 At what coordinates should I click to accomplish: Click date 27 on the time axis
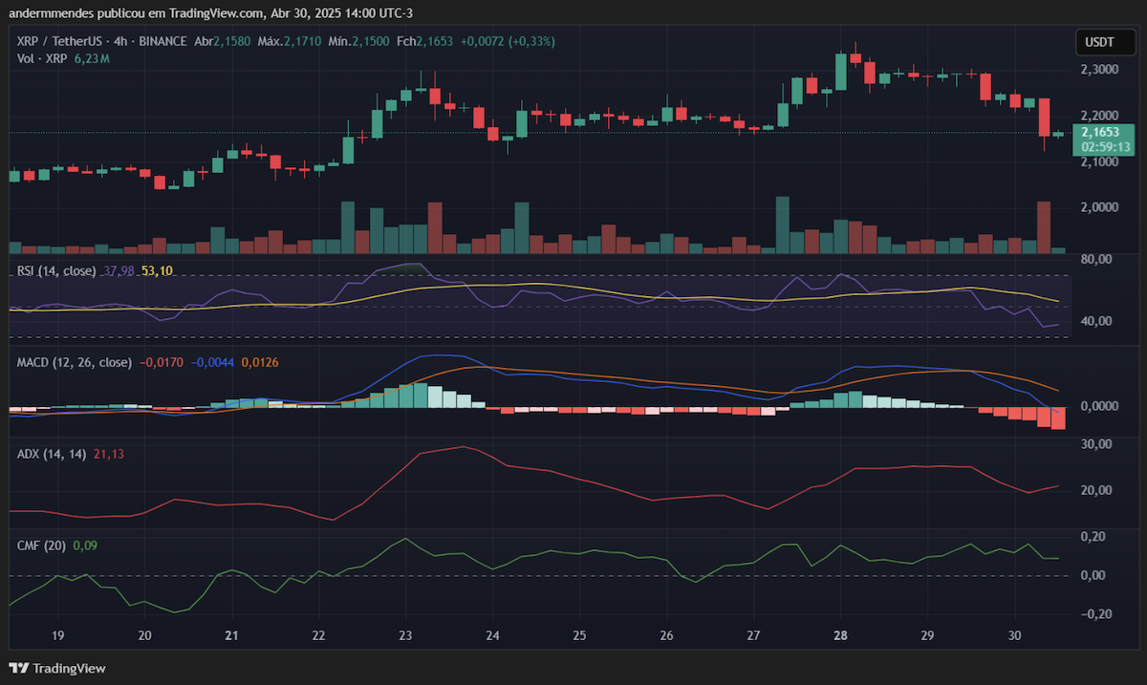754,635
